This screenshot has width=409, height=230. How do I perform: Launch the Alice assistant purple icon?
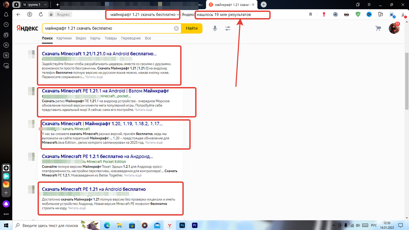pos(6,204)
